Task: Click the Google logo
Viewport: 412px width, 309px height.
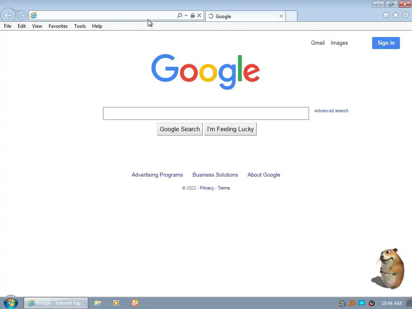Action: [x=206, y=72]
